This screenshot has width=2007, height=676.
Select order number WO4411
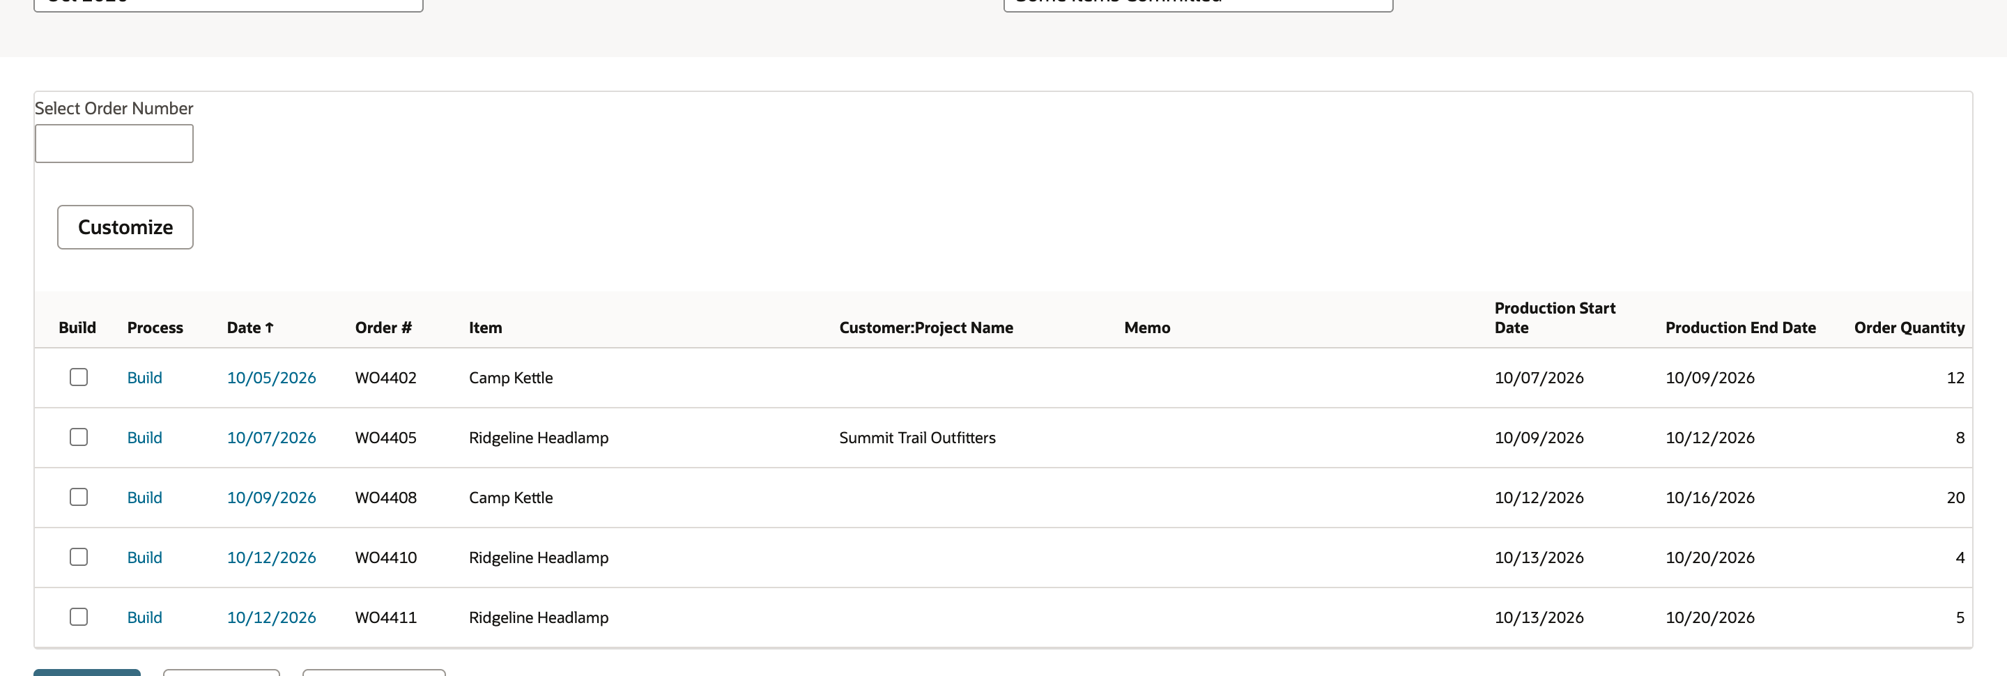tap(385, 617)
